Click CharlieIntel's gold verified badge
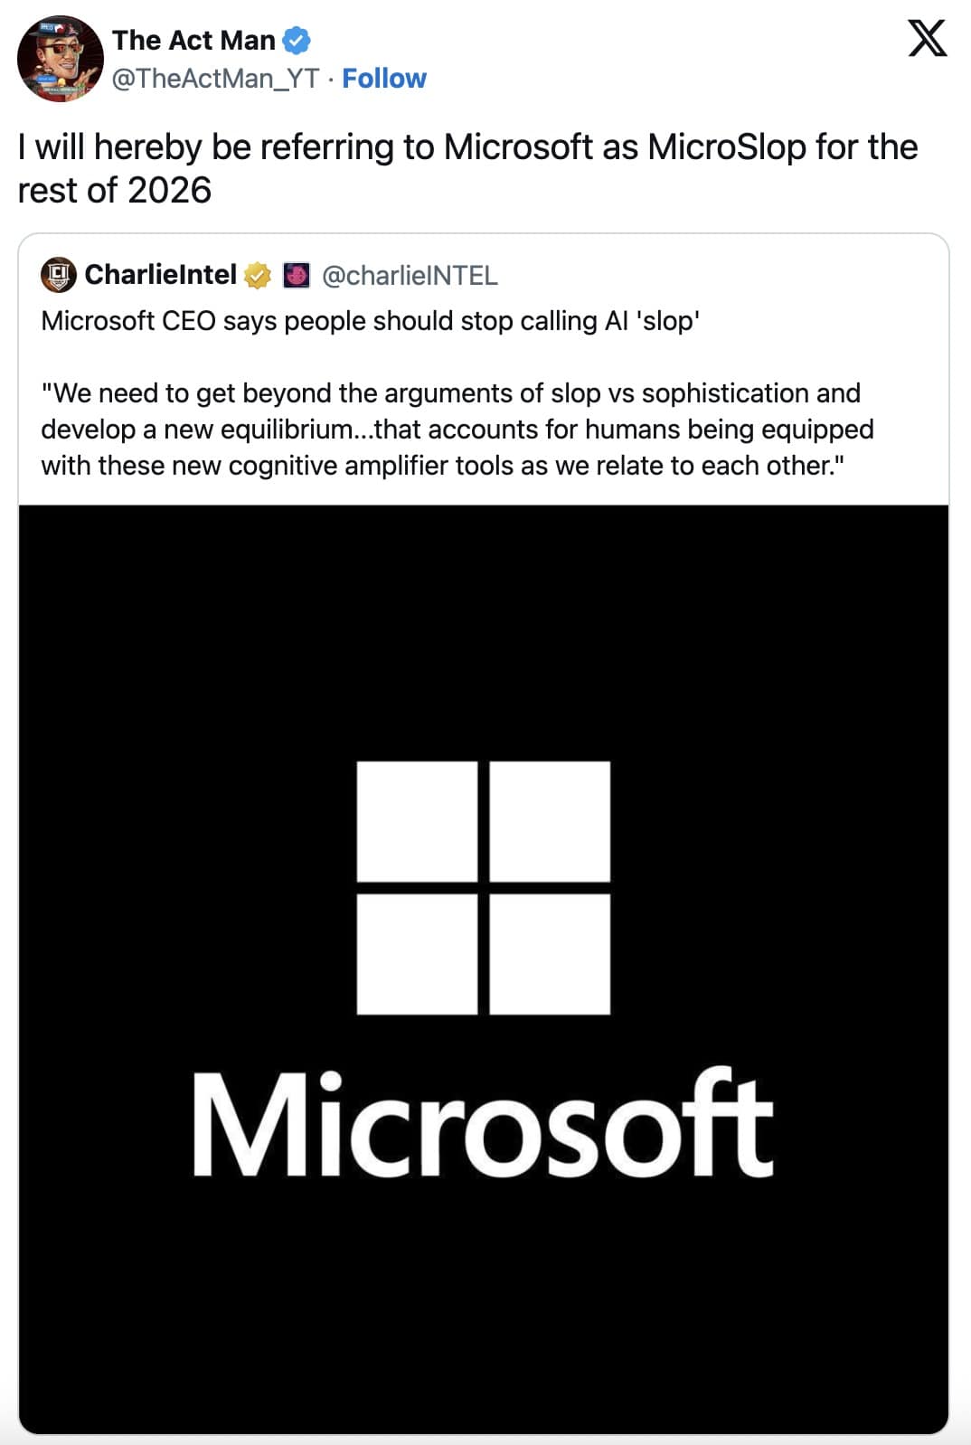Screen dimensions: 971x1445 [258, 275]
